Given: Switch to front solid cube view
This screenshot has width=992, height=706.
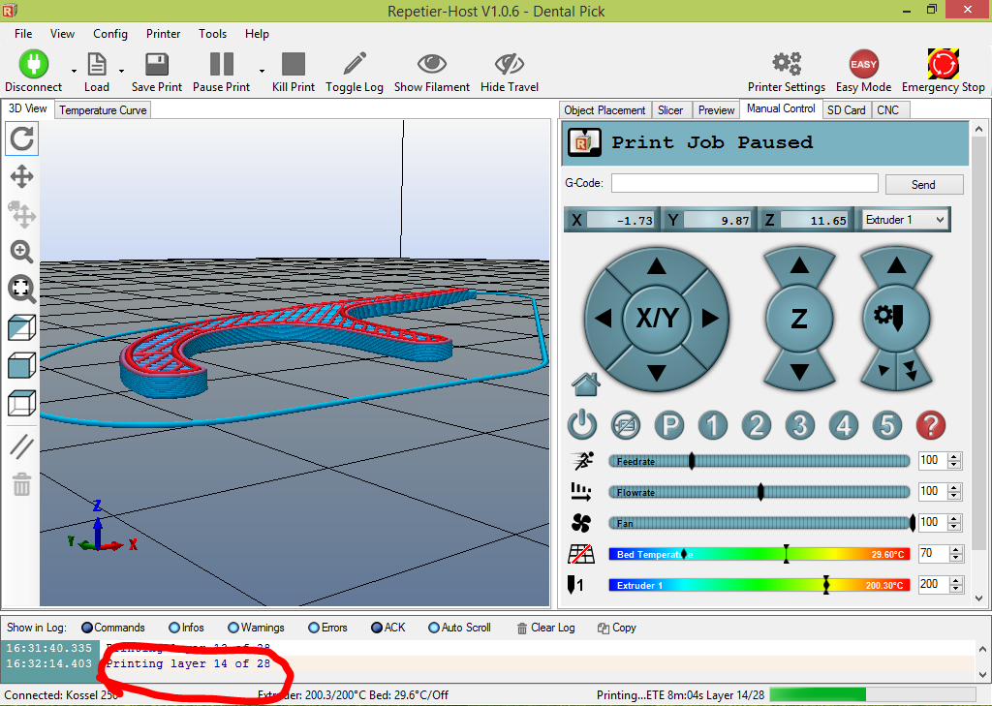Looking at the screenshot, I should tap(21, 366).
